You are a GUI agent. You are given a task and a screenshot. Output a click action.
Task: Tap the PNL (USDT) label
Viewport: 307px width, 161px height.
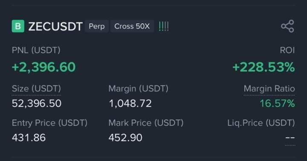(36, 51)
